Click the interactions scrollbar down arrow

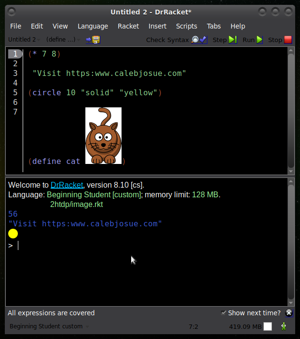(291, 303)
